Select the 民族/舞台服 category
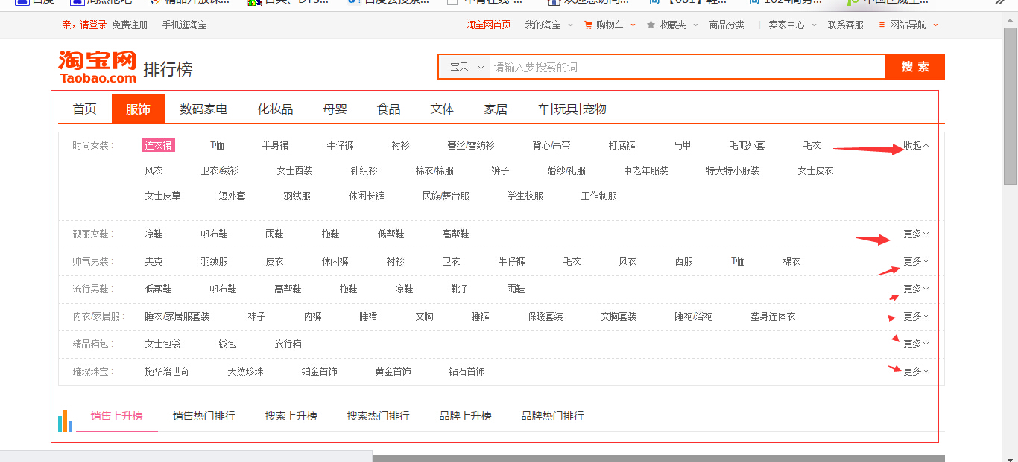The height and width of the screenshot is (462, 1018). point(446,196)
